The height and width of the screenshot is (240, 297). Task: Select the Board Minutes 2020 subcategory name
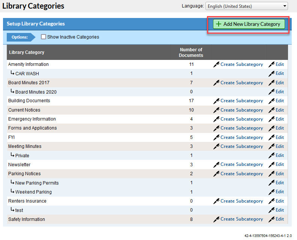pos(36,92)
